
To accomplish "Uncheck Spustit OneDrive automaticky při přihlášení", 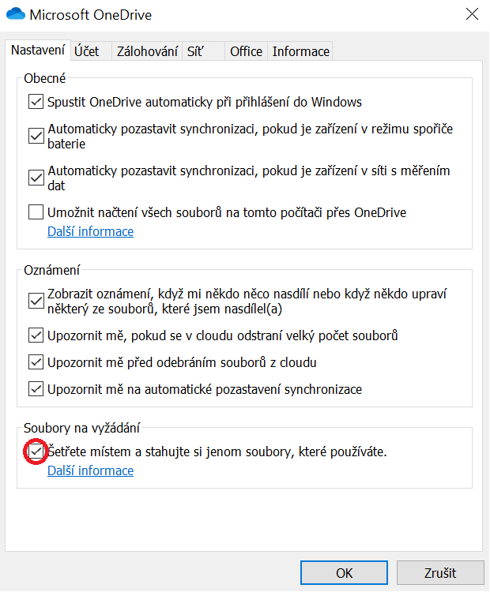I will (x=36, y=102).
